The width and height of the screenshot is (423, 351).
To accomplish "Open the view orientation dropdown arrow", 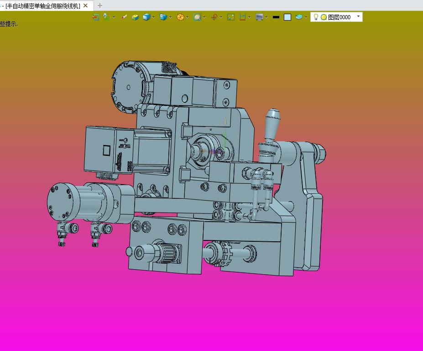I will pyautogui.click(x=171, y=17).
